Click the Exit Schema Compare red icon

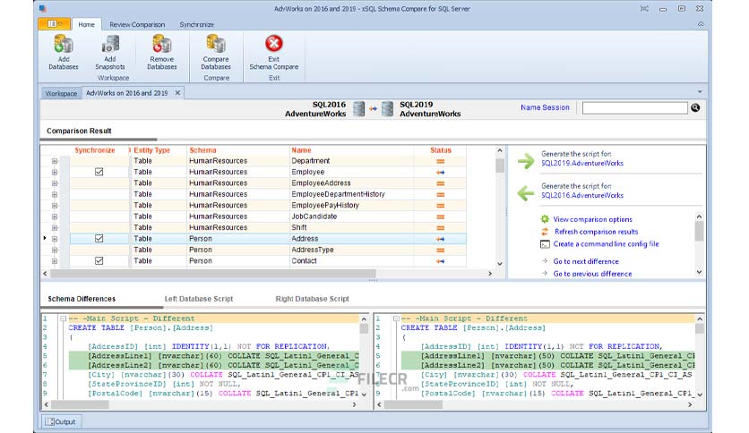coord(274,44)
